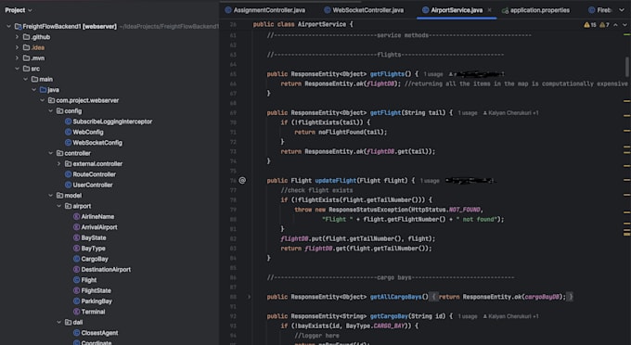This screenshot has width=631, height=345.
Task: Click the Flight class icon
Action: [x=76, y=280]
